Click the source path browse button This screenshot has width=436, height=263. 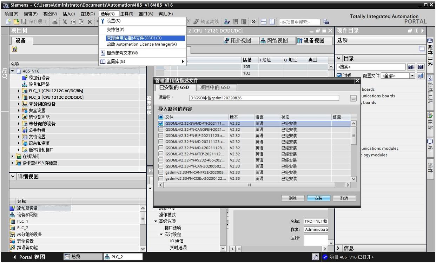click(x=353, y=98)
